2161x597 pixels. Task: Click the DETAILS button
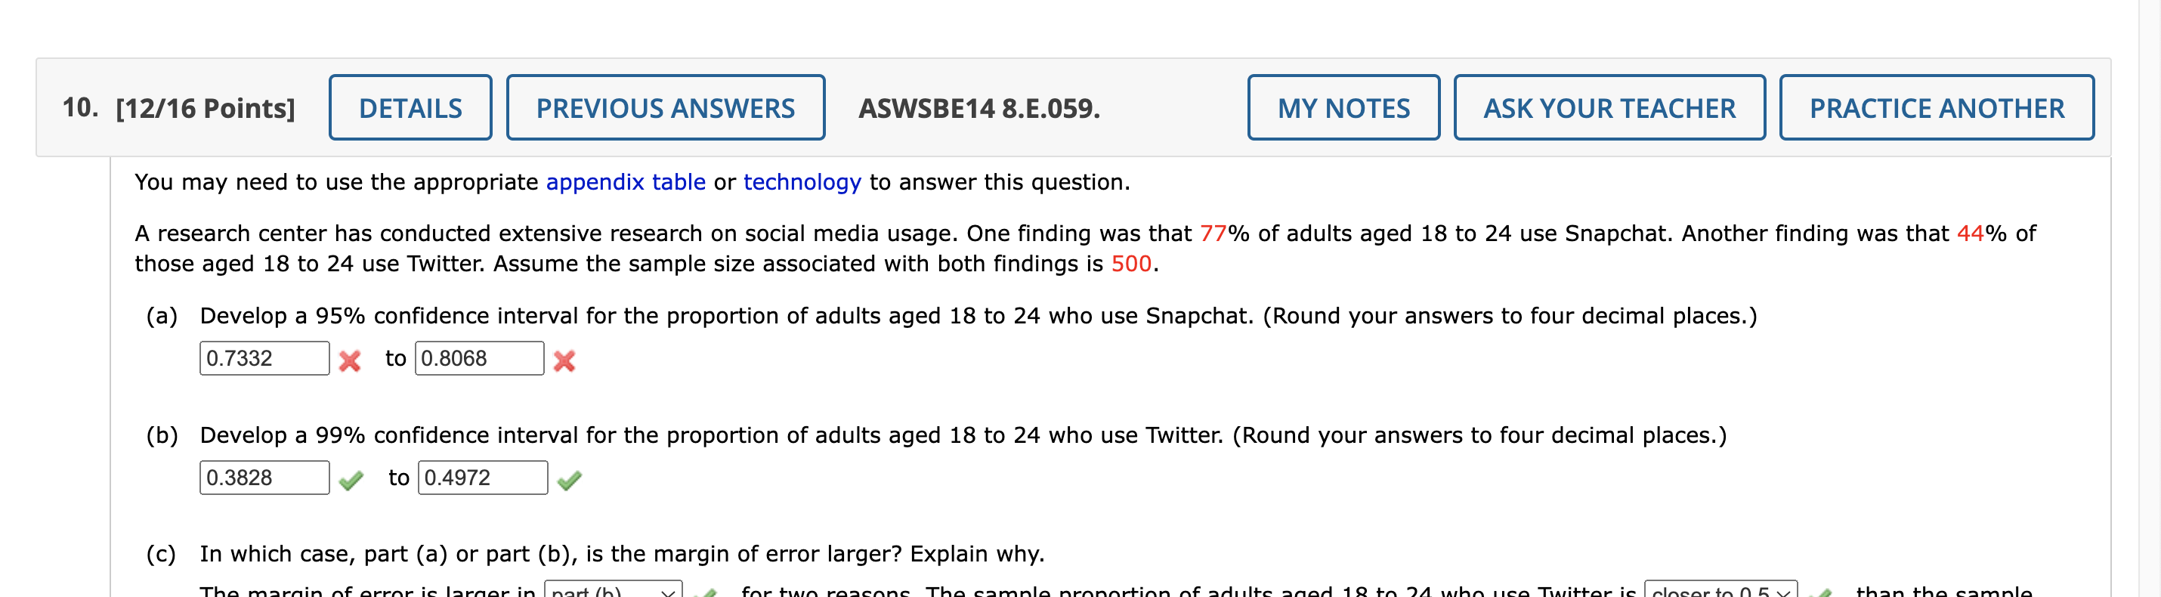coord(410,107)
